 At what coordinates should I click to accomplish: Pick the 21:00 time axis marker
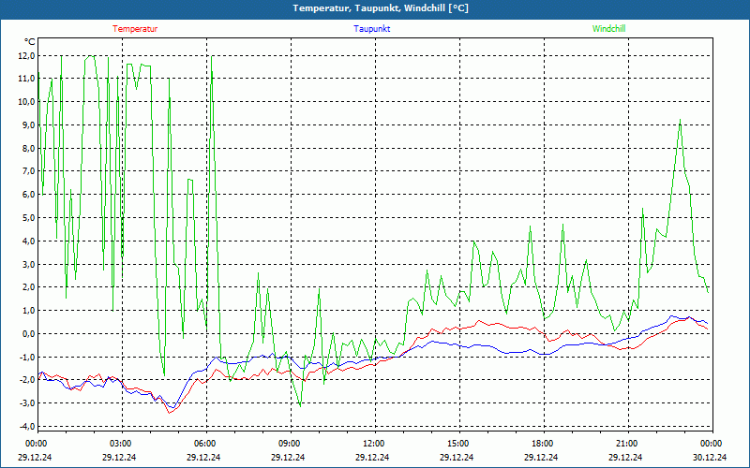(x=626, y=444)
